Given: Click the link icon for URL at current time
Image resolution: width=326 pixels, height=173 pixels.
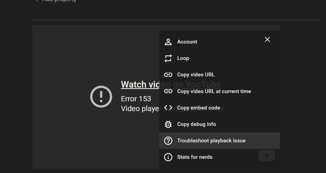Looking at the screenshot, I should (x=168, y=91).
